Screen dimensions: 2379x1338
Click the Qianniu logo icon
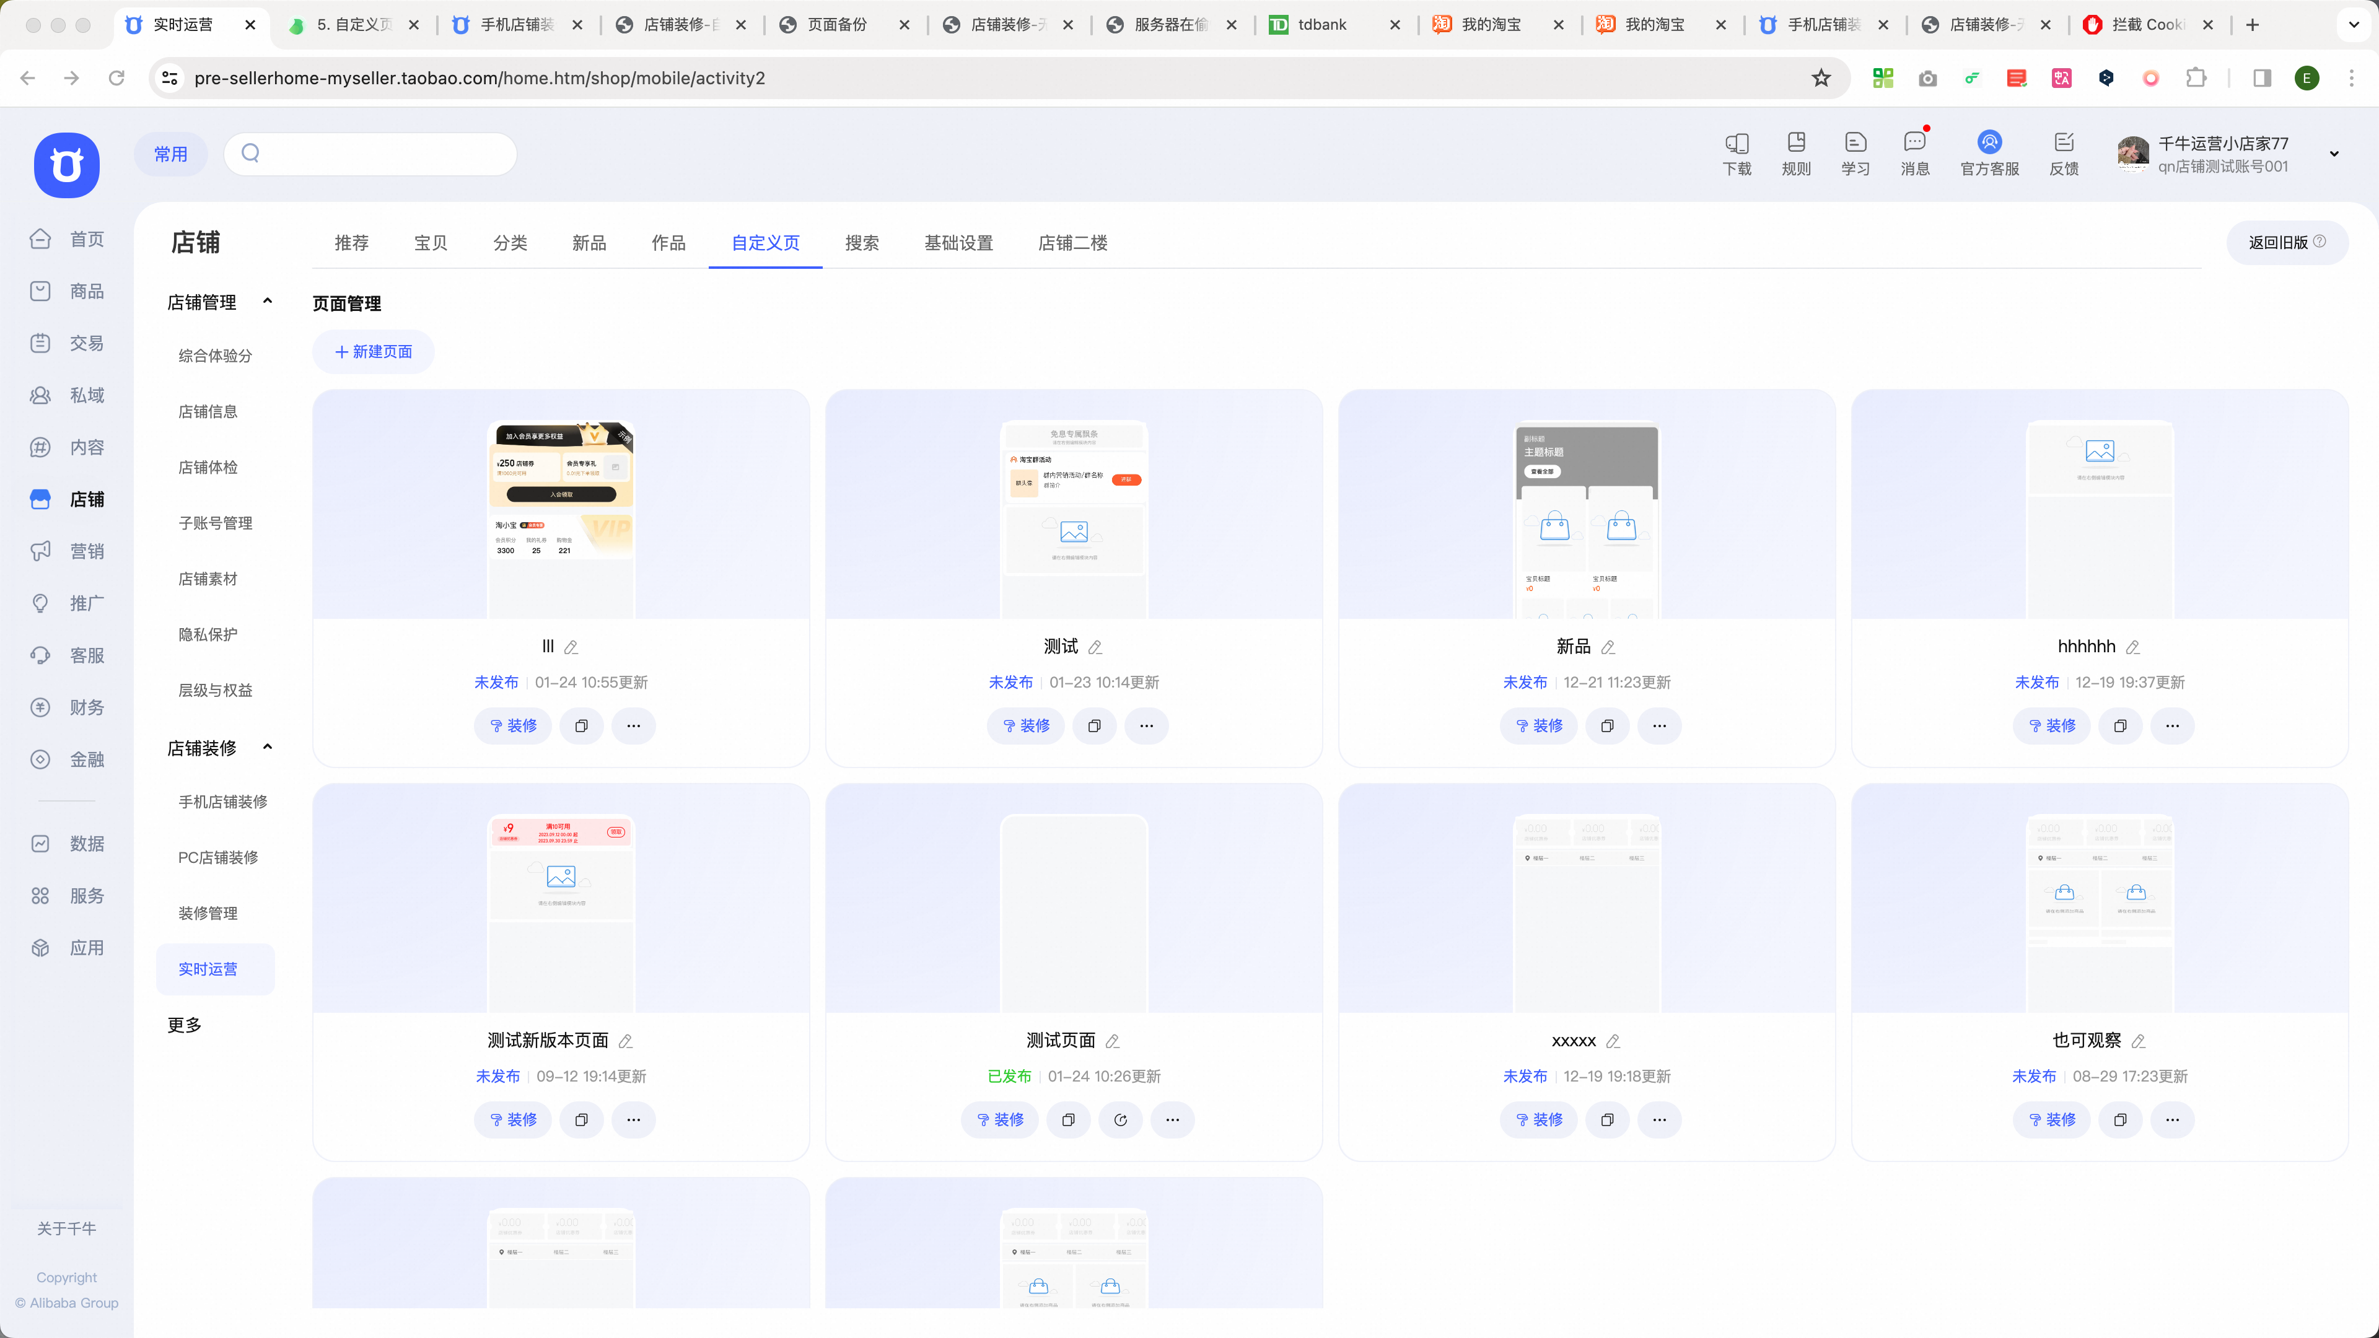coord(66,165)
